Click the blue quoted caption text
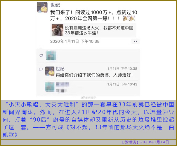The height and width of the screenshot is (146, 177). tap(88, 120)
